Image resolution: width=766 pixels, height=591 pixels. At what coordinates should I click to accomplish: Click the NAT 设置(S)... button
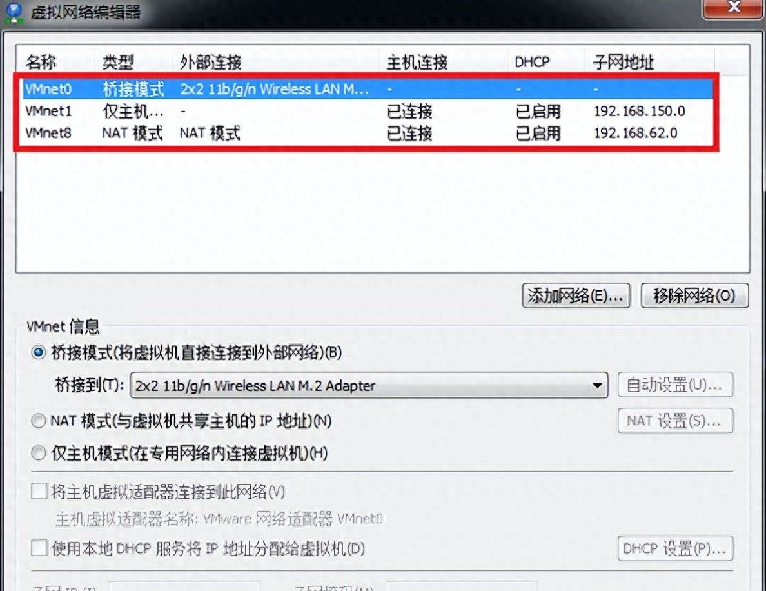[x=675, y=421]
